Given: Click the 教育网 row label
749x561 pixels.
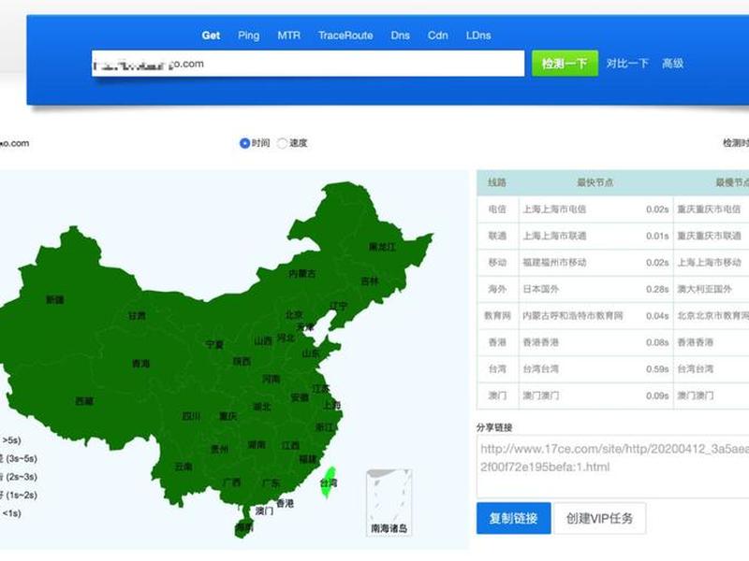Looking at the screenshot, I should (497, 315).
